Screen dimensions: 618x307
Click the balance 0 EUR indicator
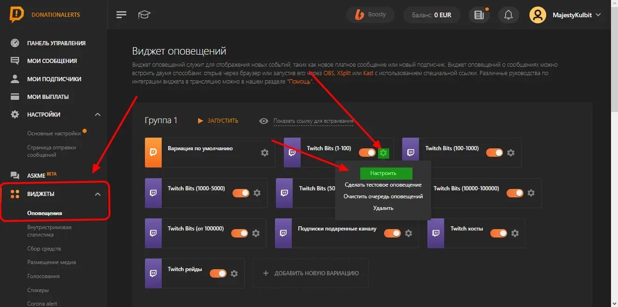432,15
